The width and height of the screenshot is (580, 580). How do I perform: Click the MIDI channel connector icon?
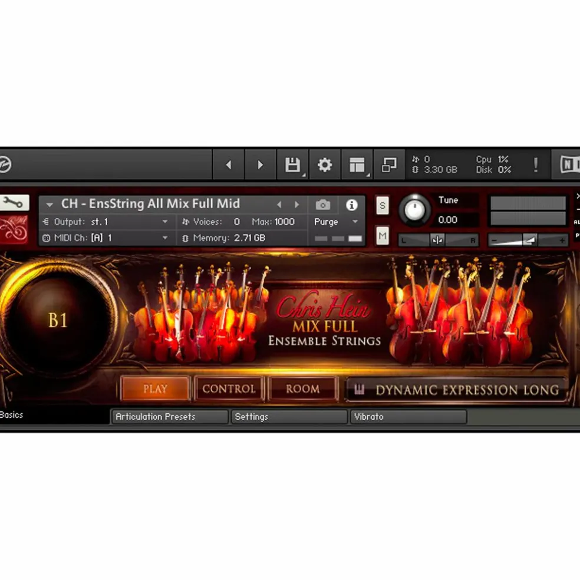[x=46, y=238]
